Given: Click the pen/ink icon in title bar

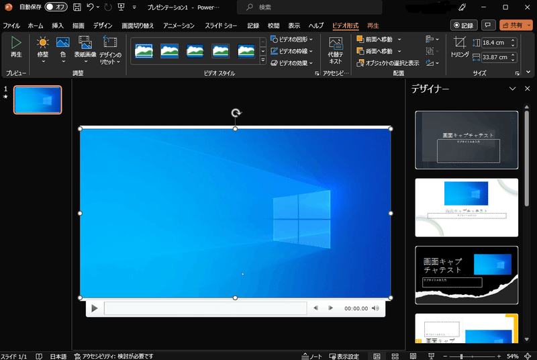Looking at the screenshot, I should click(x=462, y=7).
